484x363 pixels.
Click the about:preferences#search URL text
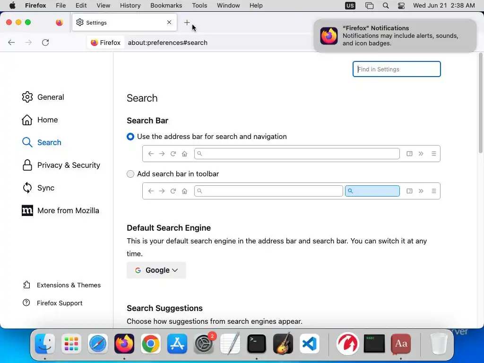click(168, 43)
